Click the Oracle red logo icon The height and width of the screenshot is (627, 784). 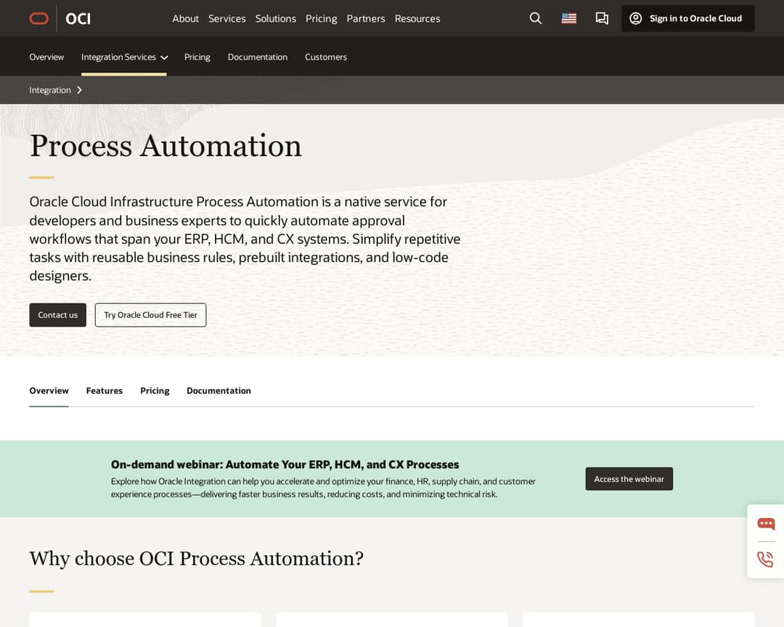coord(39,18)
